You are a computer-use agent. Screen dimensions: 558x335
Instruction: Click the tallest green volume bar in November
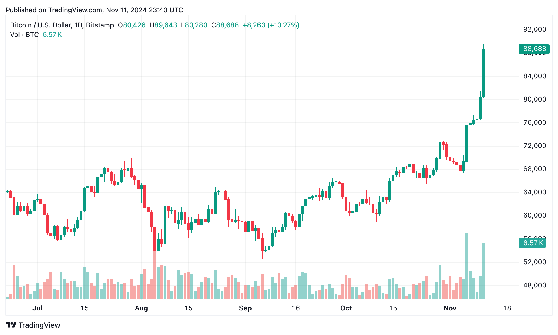(x=467, y=266)
